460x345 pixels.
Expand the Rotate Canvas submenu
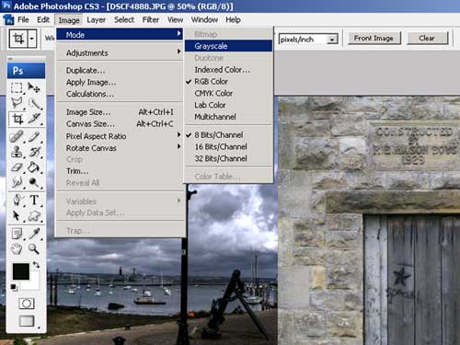pos(120,148)
